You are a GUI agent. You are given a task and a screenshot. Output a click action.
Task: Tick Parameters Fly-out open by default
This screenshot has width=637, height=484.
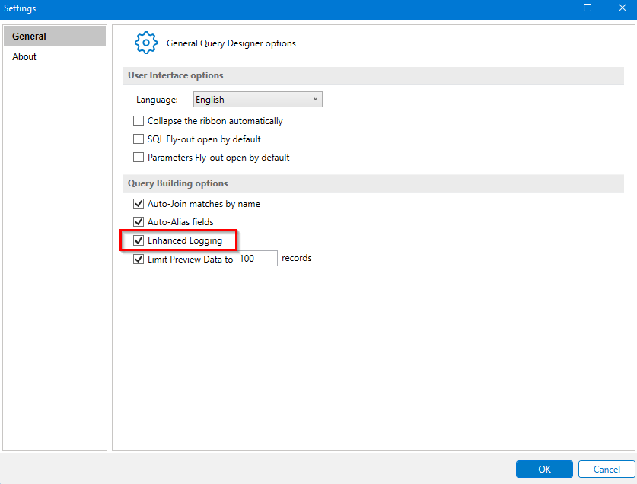(139, 158)
